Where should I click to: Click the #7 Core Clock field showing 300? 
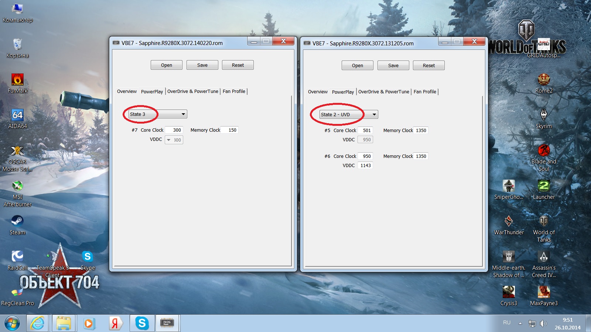(x=174, y=130)
